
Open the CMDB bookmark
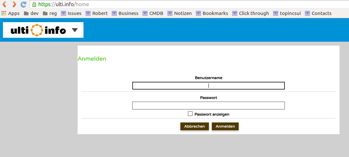[x=153, y=13]
